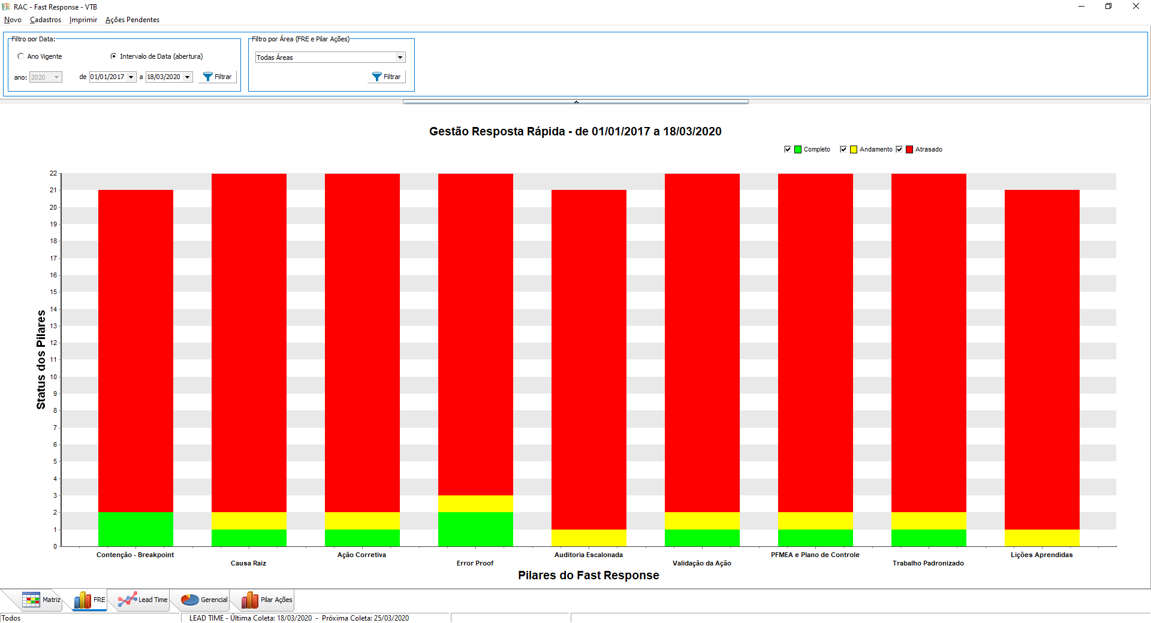This screenshot has width=1151, height=623.
Task: Open the Gerencial pie chart icon
Action: point(189,600)
